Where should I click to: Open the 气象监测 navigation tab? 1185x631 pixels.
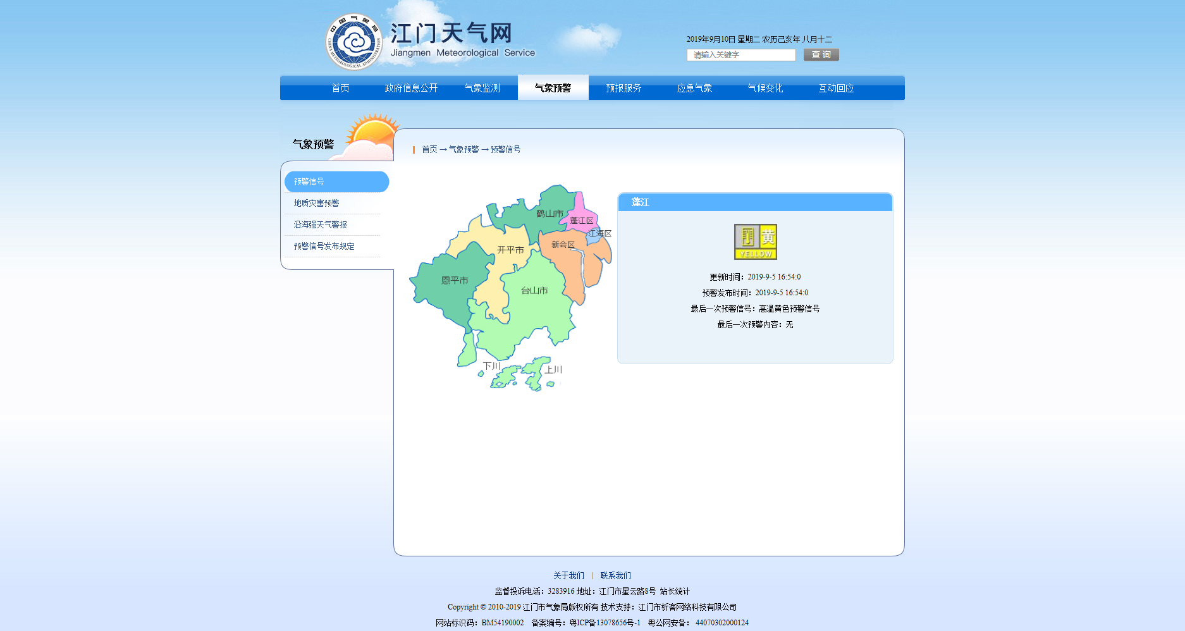pyautogui.click(x=482, y=88)
